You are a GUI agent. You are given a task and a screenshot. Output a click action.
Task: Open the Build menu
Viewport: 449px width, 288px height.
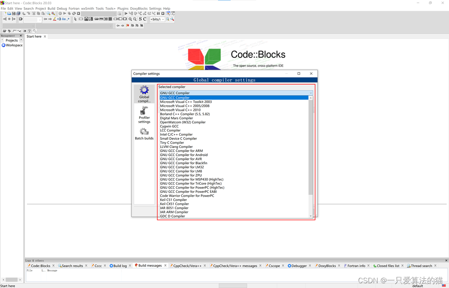pyautogui.click(x=51, y=8)
